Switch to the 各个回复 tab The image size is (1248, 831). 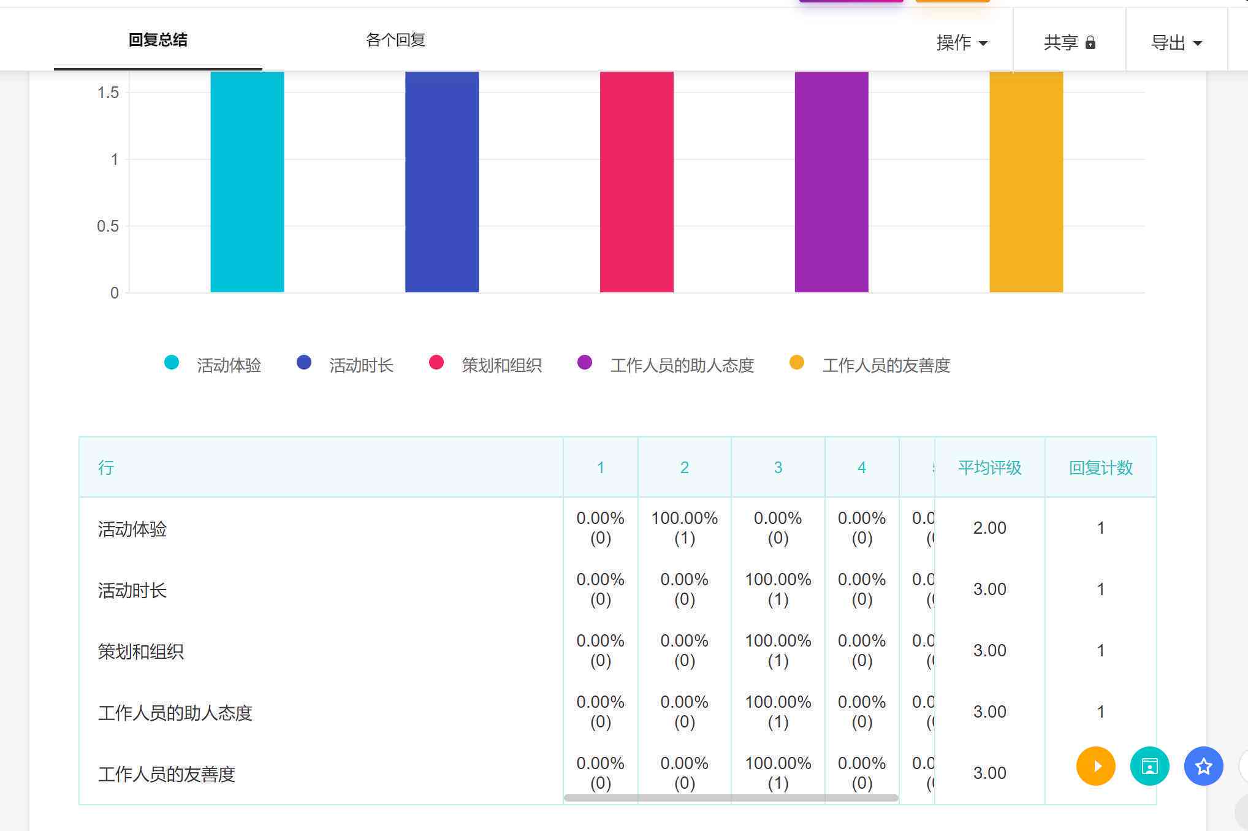pos(395,40)
